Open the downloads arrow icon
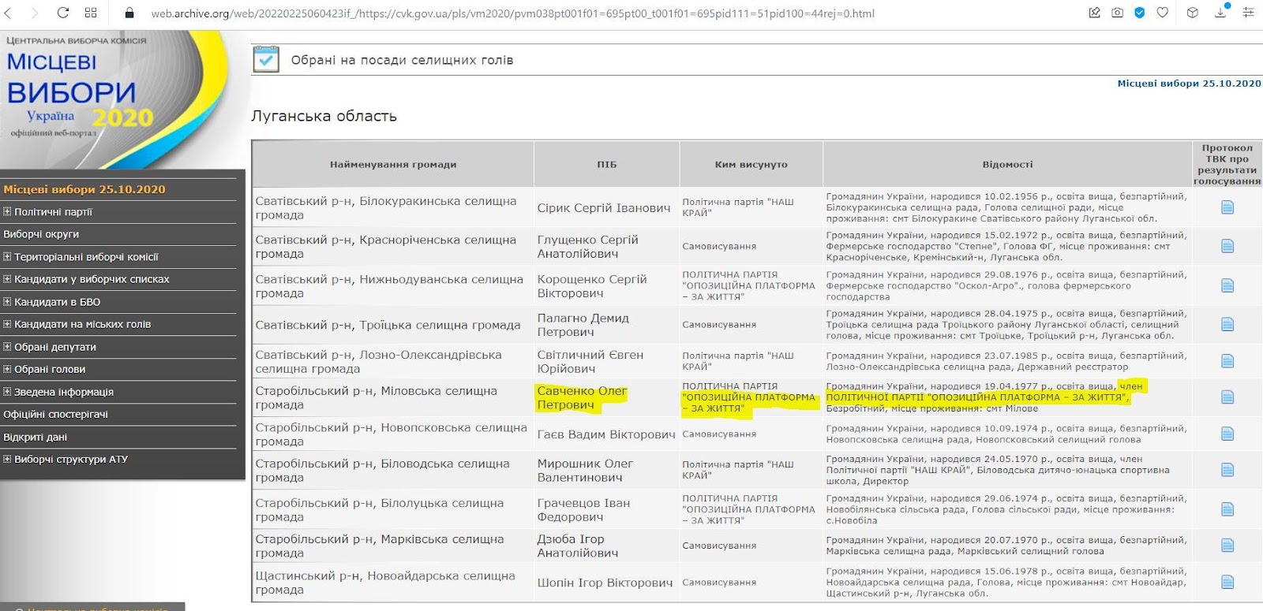The image size is (1263, 611). pos(1220,13)
